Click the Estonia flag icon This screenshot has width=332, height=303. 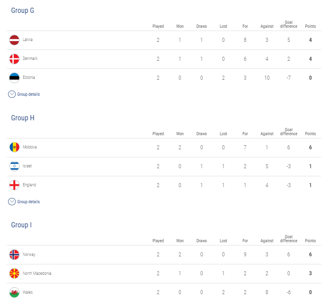point(15,78)
